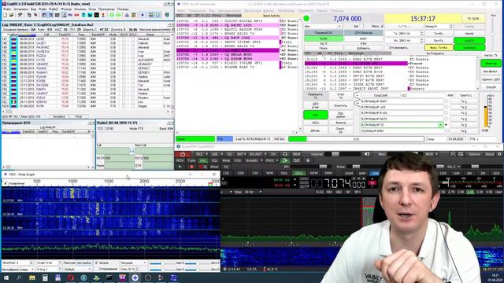504x283 pixels.
Task: Open Windows Start menu
Action: [x=6, y=277]
